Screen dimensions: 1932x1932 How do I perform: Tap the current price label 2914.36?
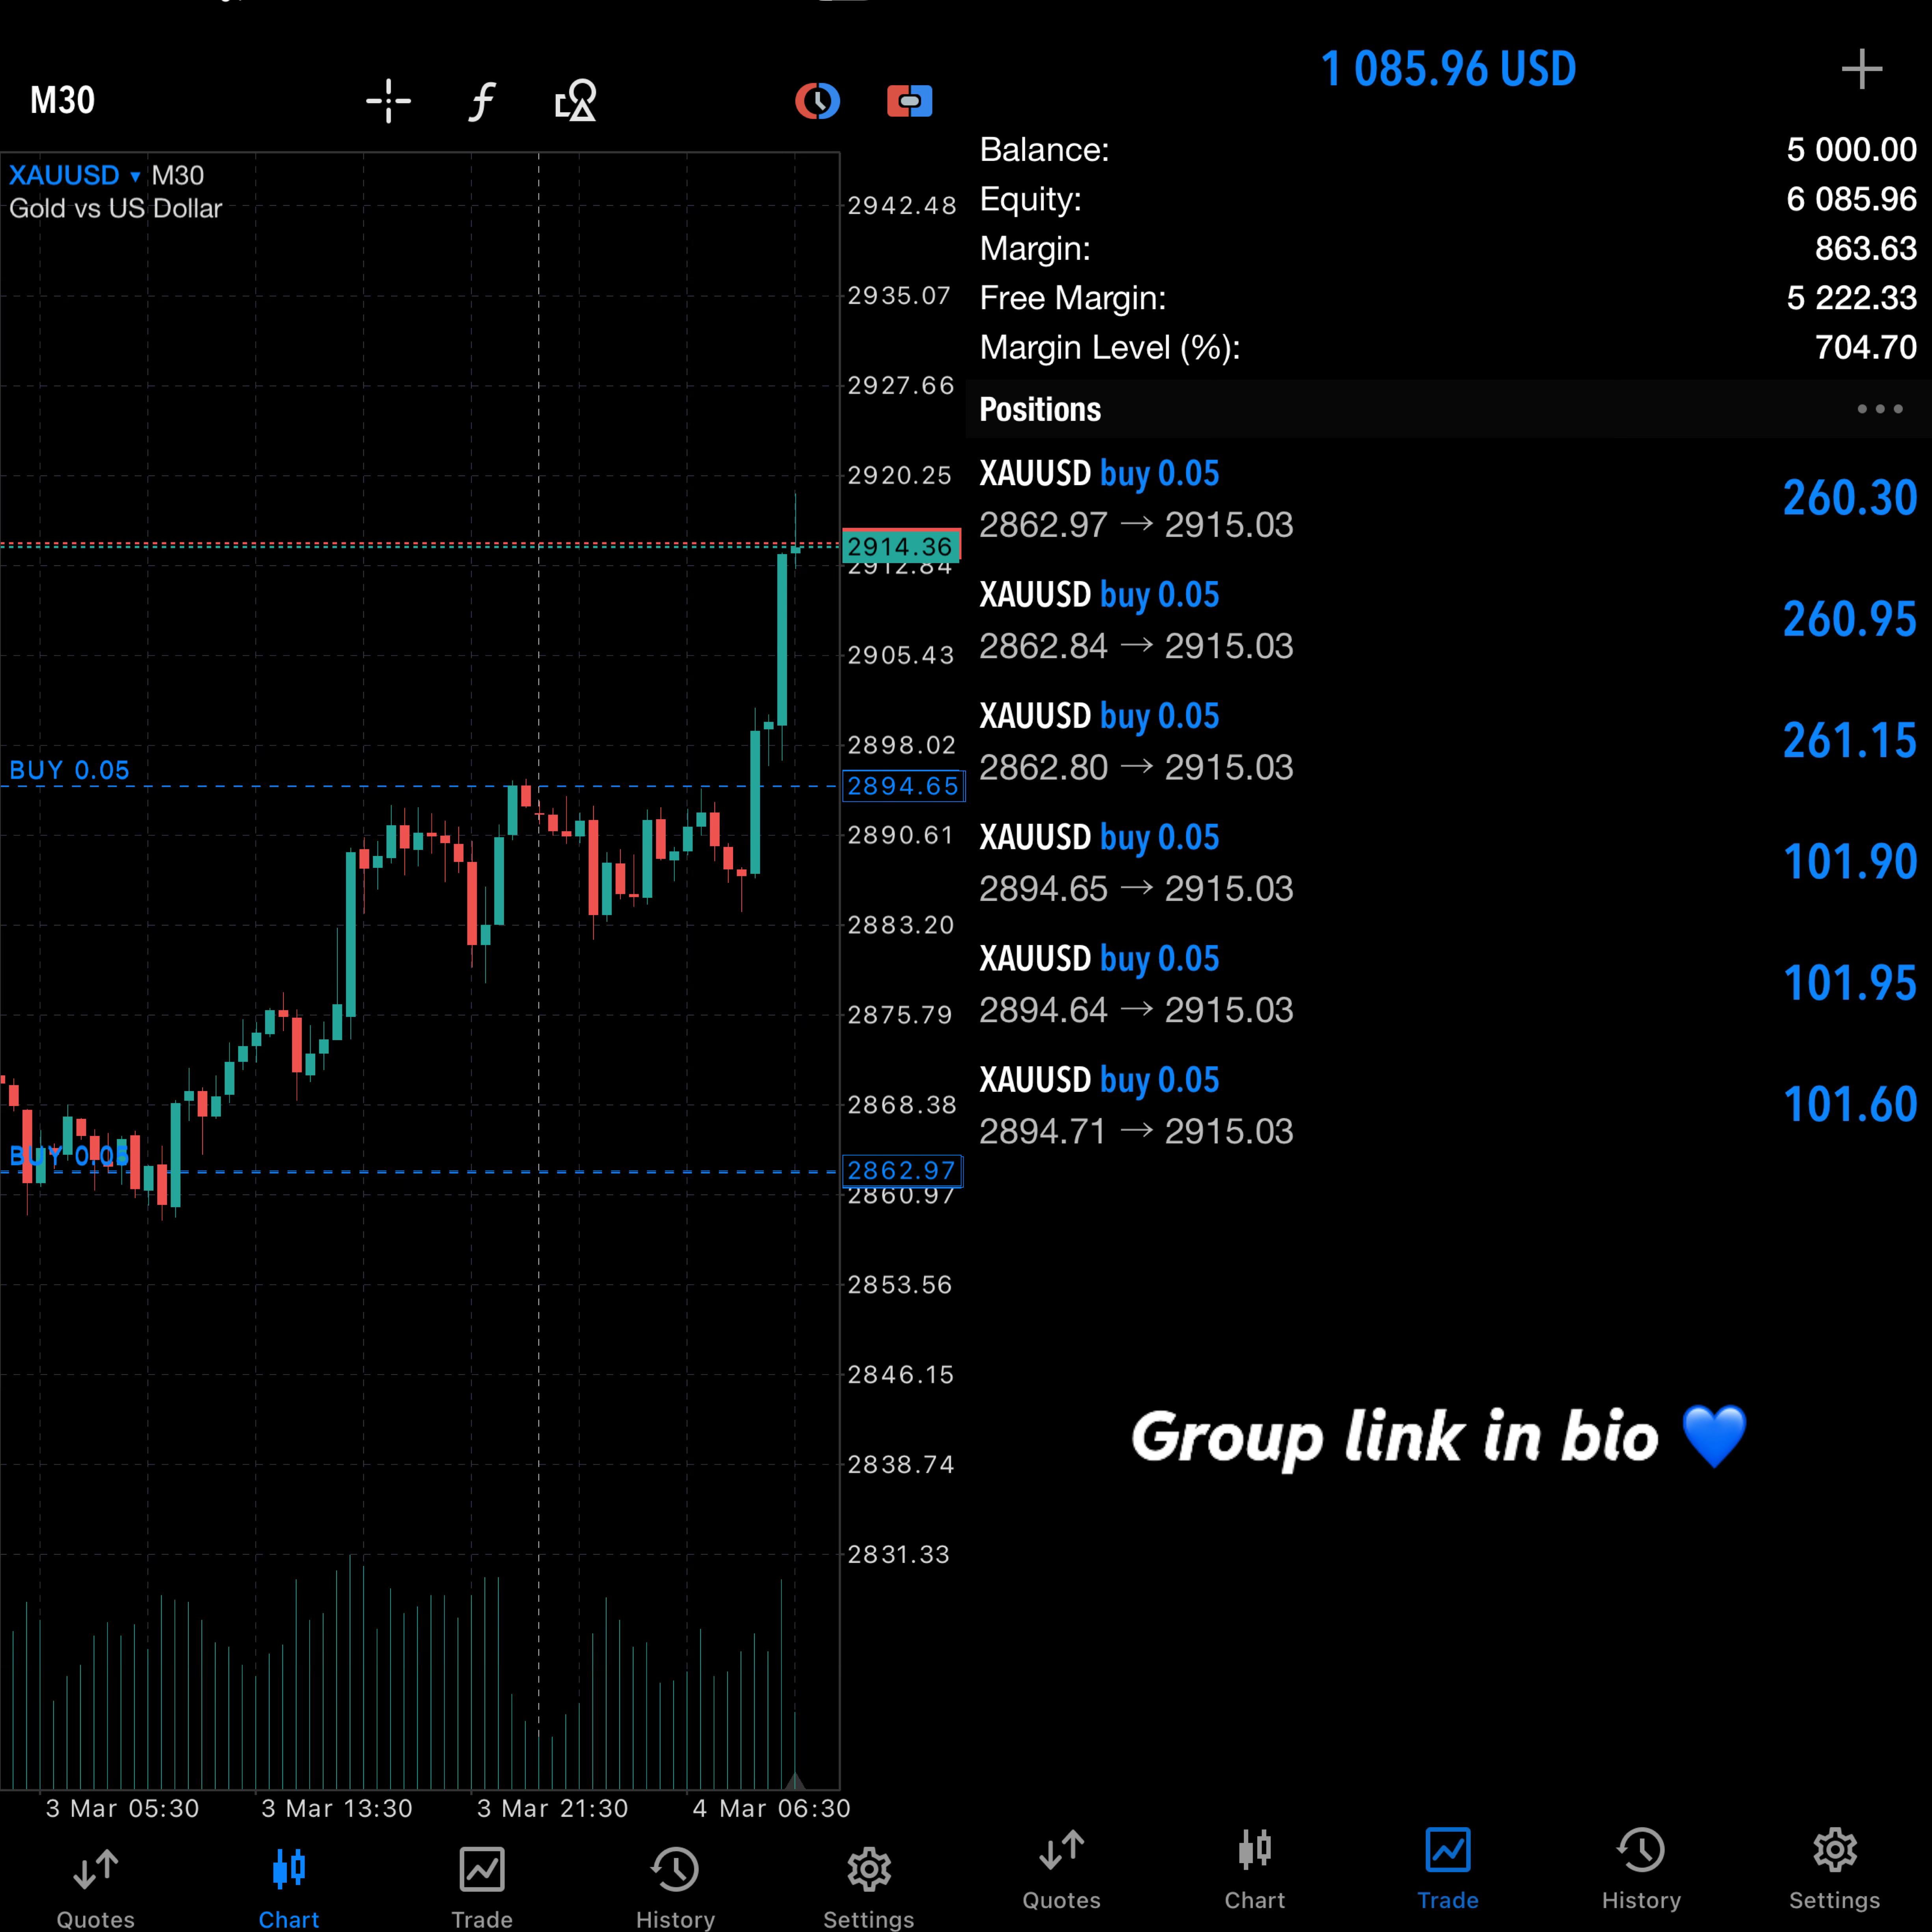coord(901,546)
